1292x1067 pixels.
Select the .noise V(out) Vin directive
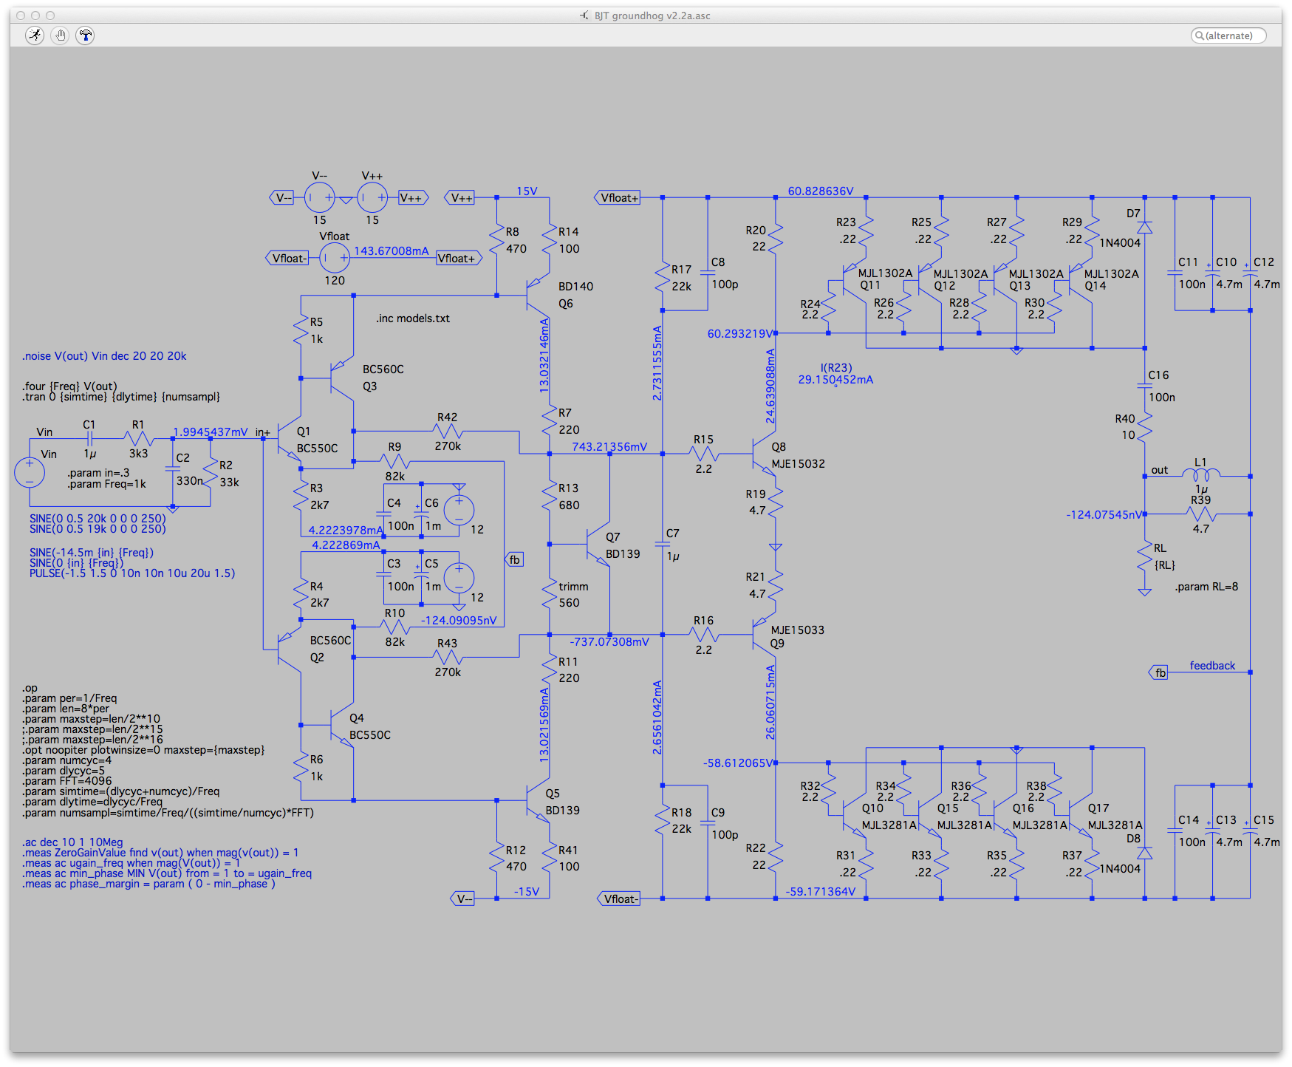point(104,356)
